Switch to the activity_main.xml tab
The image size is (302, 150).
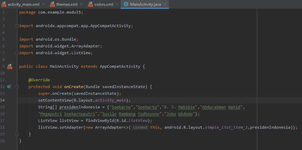click(x=23, y=4)
